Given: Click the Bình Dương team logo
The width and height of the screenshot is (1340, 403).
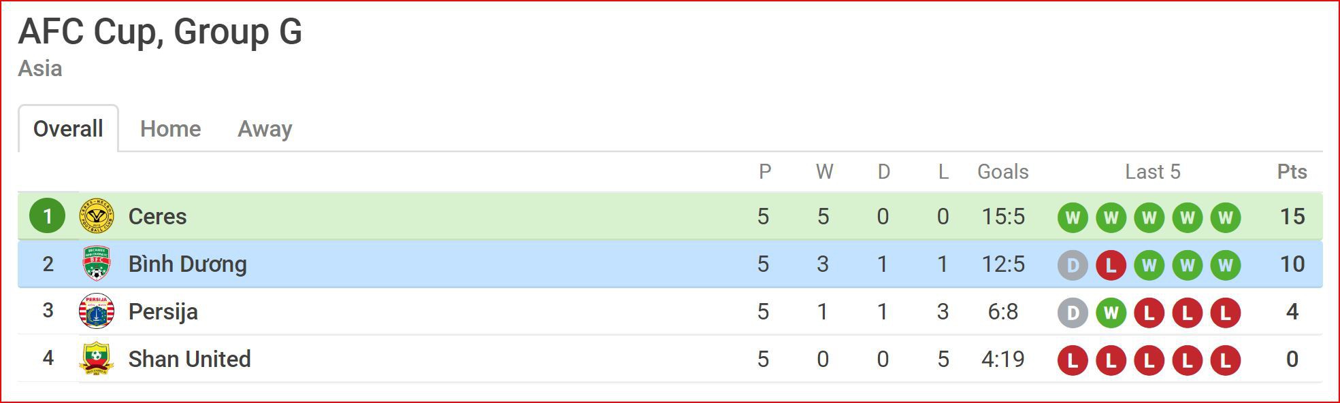Looking at the screenshot, I should pos(97,264).
